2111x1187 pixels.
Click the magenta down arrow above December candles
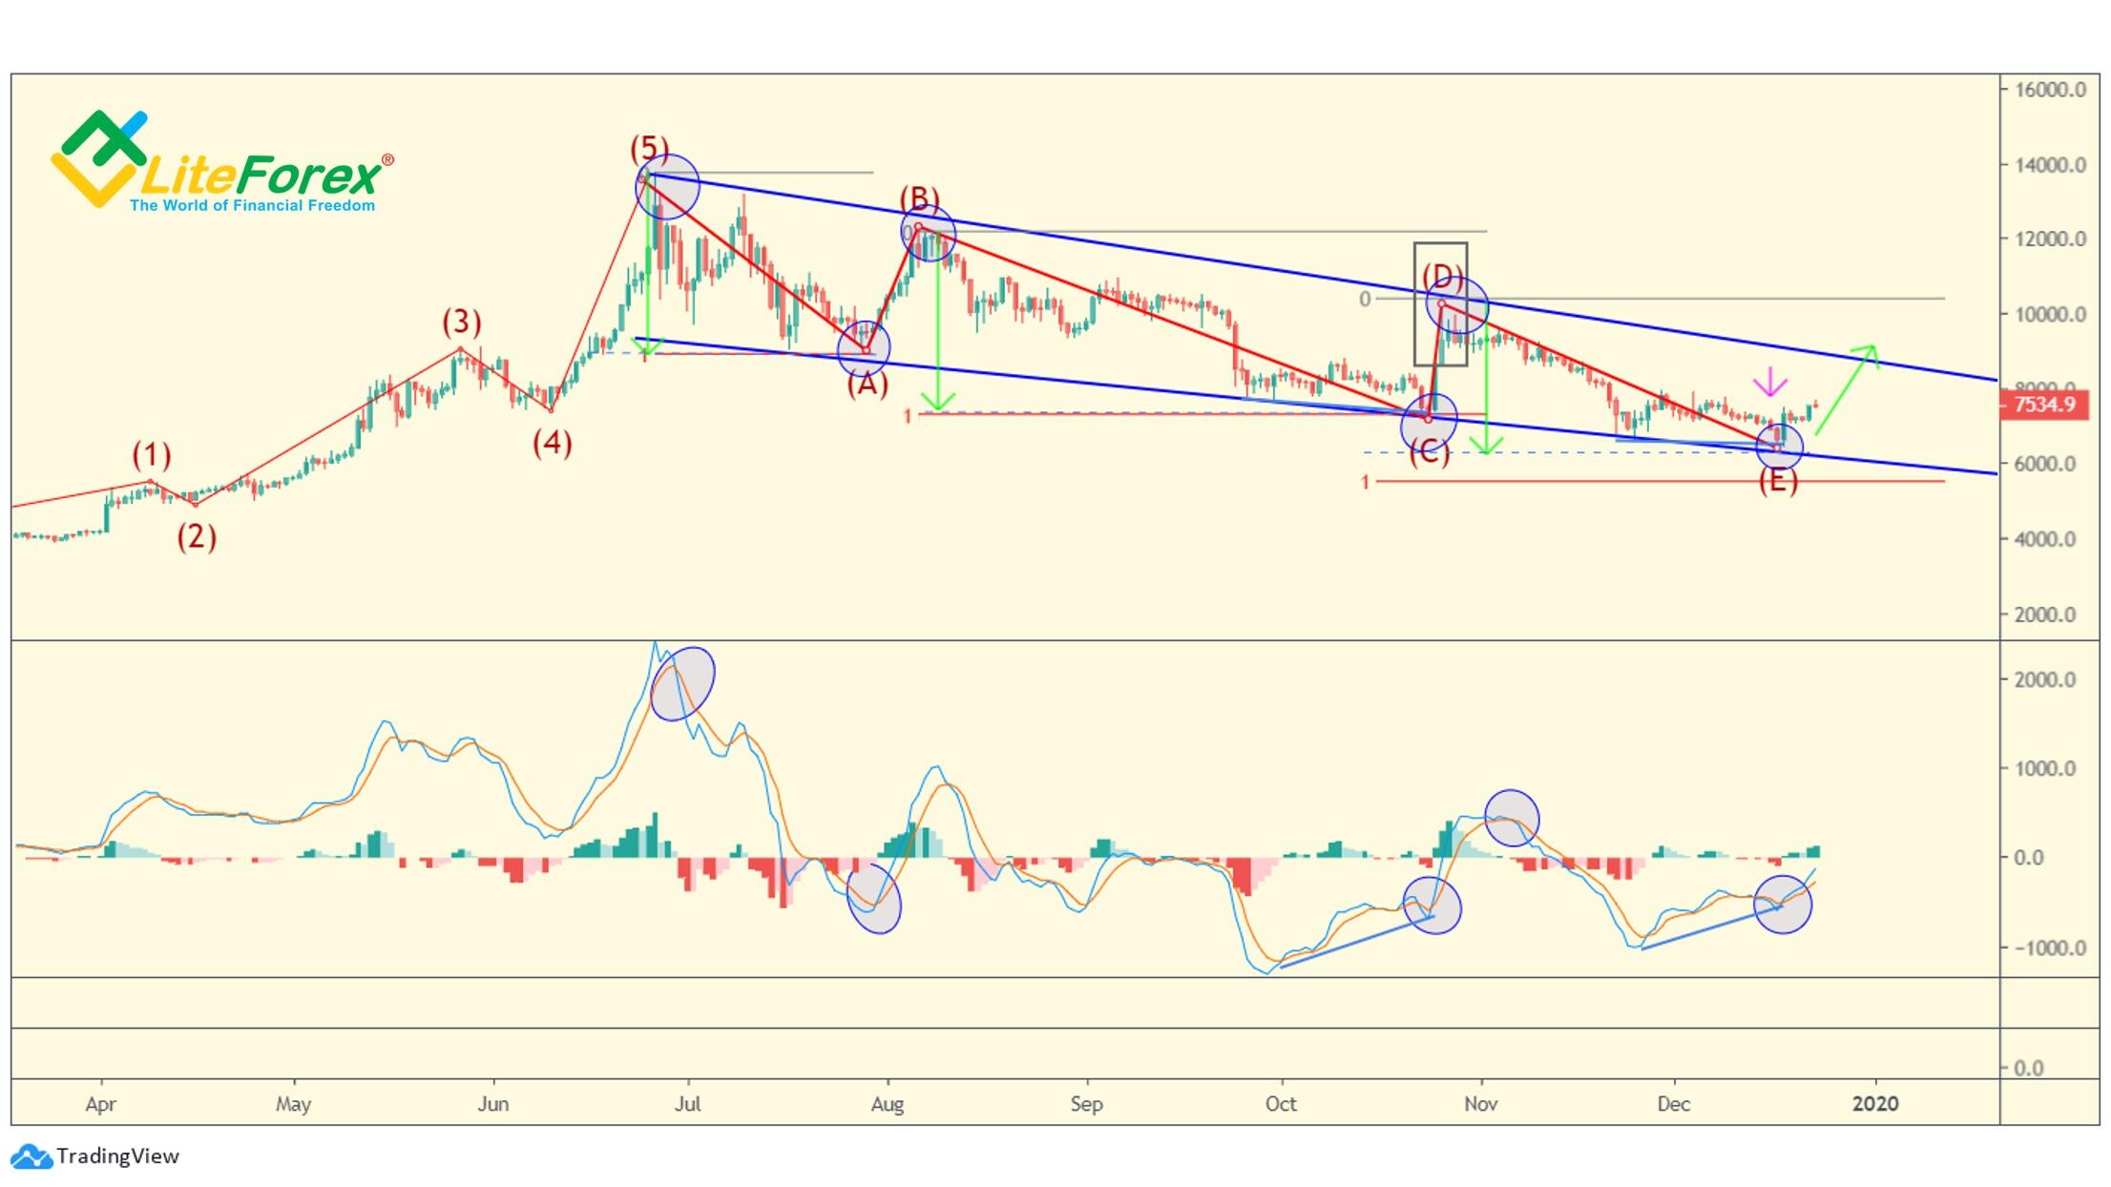point(1770,382)
